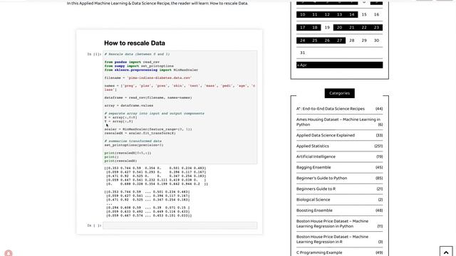The height and width of the screenshot is (256, 456).
Task: Click calendar date 30
Action: click(376, 41)
